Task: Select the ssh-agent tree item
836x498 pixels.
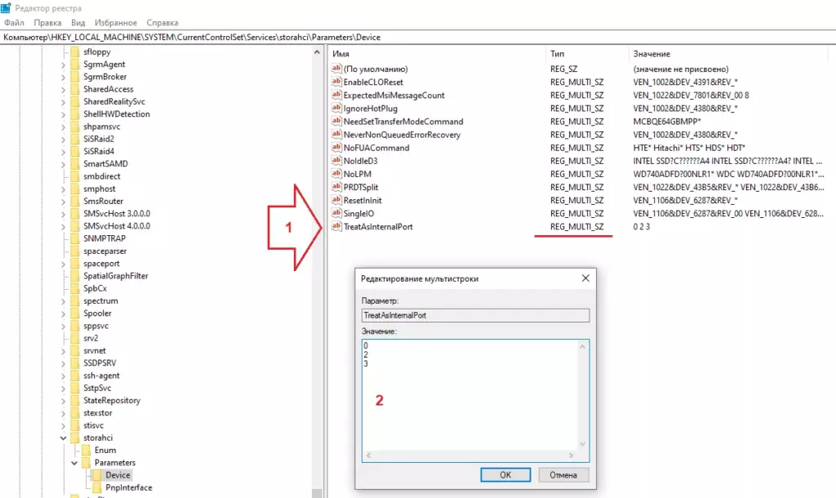Action: pyautogui.click(x=101, y=376)
